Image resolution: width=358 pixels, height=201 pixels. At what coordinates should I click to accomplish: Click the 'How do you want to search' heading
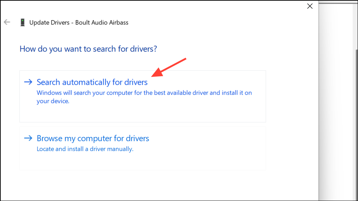pyautogui.click(x=88, y=49)
